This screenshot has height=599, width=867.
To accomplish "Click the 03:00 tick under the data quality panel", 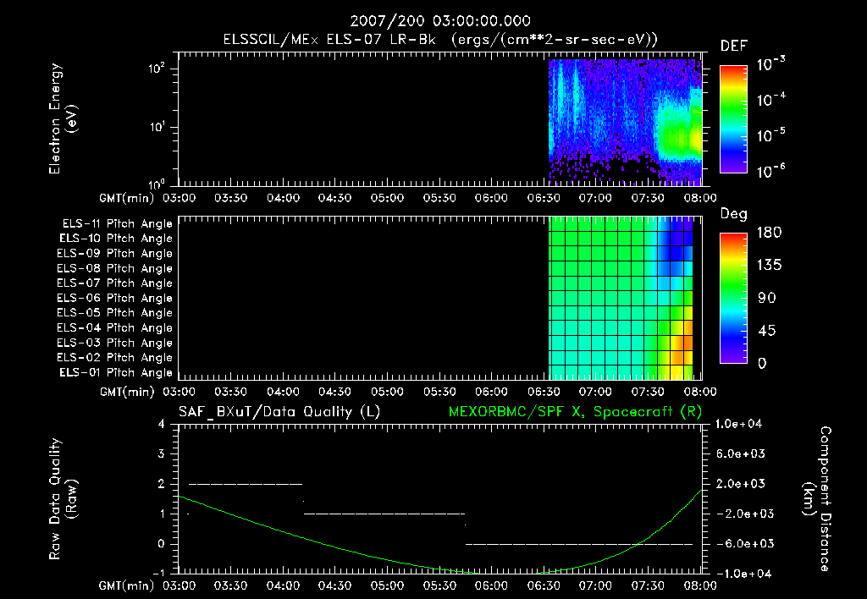I will click(179, 585).
